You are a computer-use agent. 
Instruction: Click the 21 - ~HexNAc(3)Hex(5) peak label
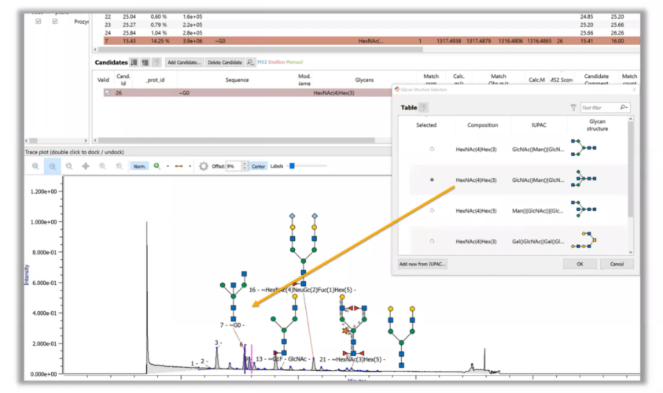(x=352, y=359)
